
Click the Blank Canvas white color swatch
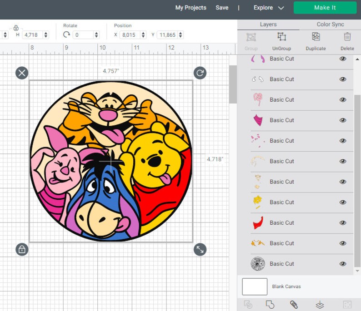click(x=255, y=286)
